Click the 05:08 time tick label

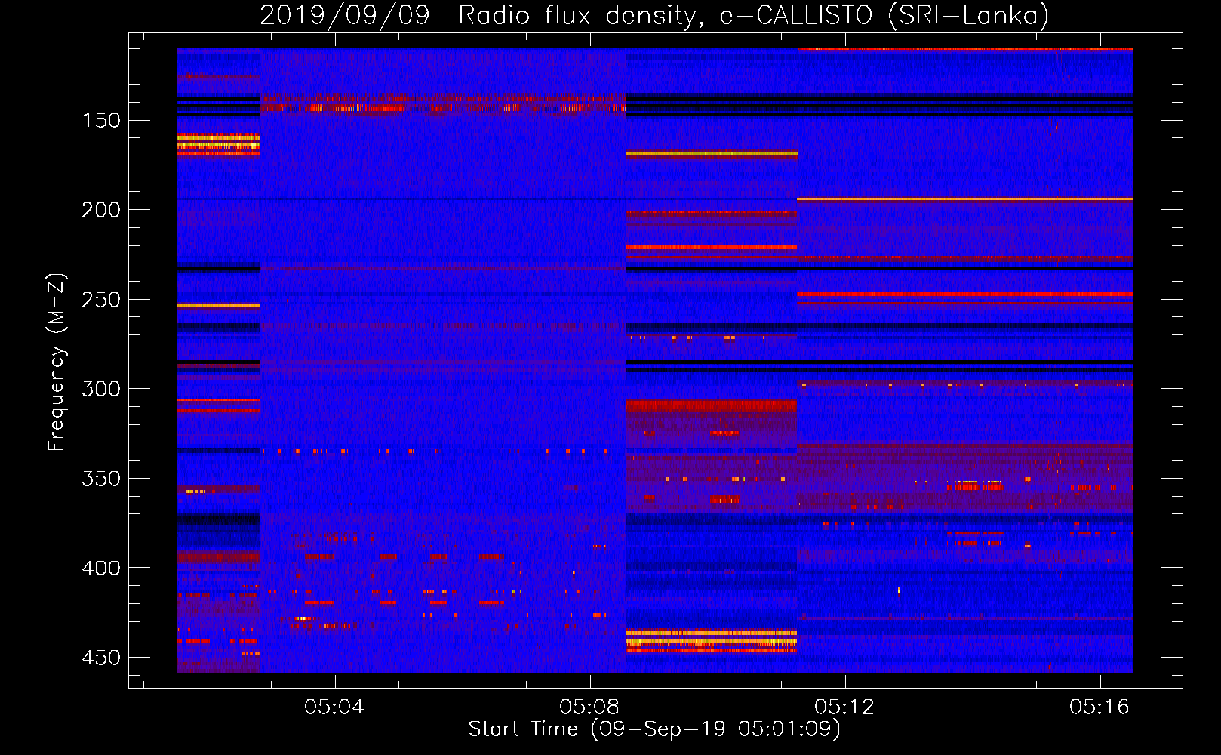tap(589, 707)
